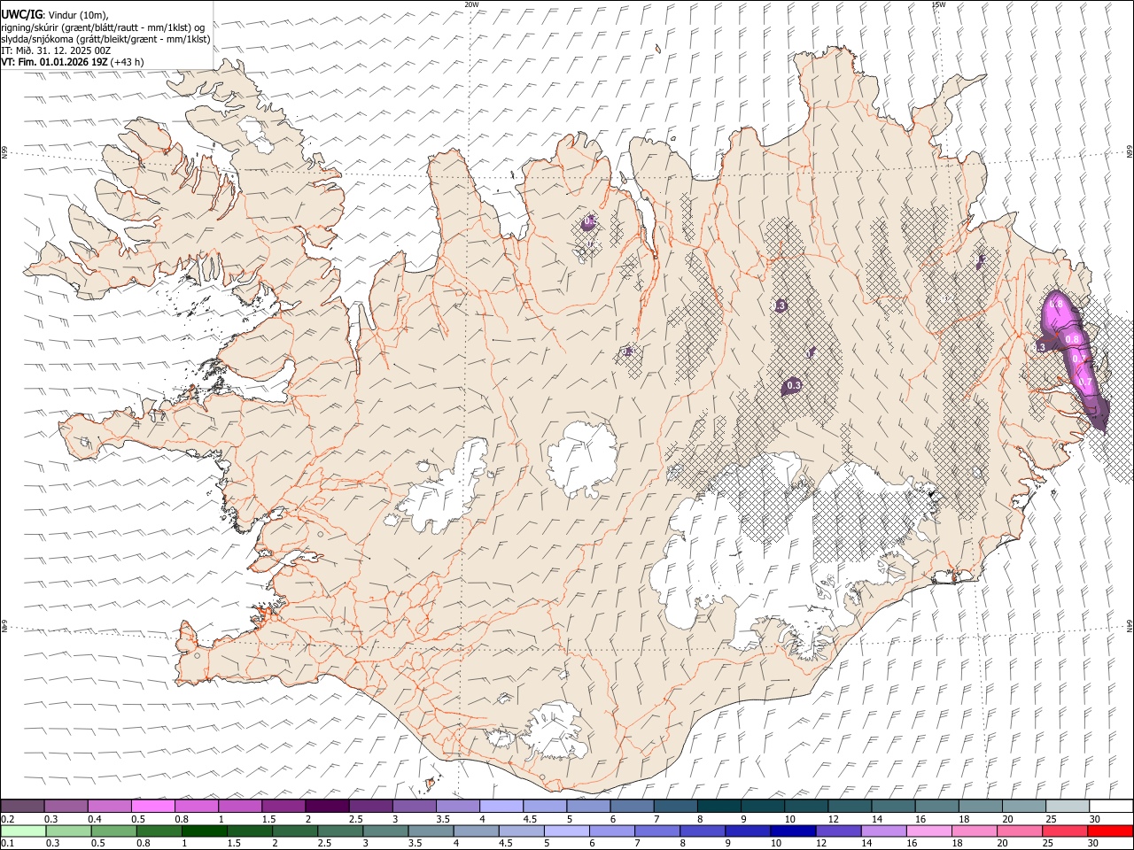1134x850 pixels.
Task: Click the "VT: Fim. 01.01.2026 19Z (+43 h)" line
Action: click(x=73, y=62)
